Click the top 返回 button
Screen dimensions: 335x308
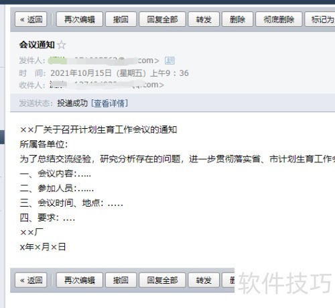coord(31,19)
